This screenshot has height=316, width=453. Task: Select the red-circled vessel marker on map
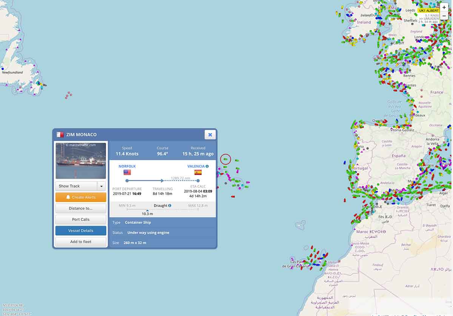tap(225, 159)
